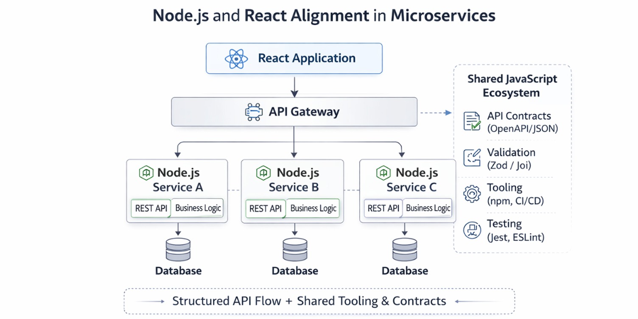638x319 pixels.
Task: Click the database cylinder under Service A
Action: (178, 249)
